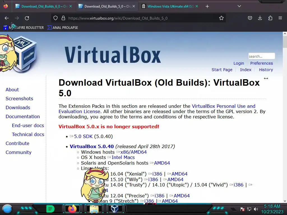Close the Download_Old_Builds_6_0 tab
Screen dimensions: 287x215
coord(71,6)
